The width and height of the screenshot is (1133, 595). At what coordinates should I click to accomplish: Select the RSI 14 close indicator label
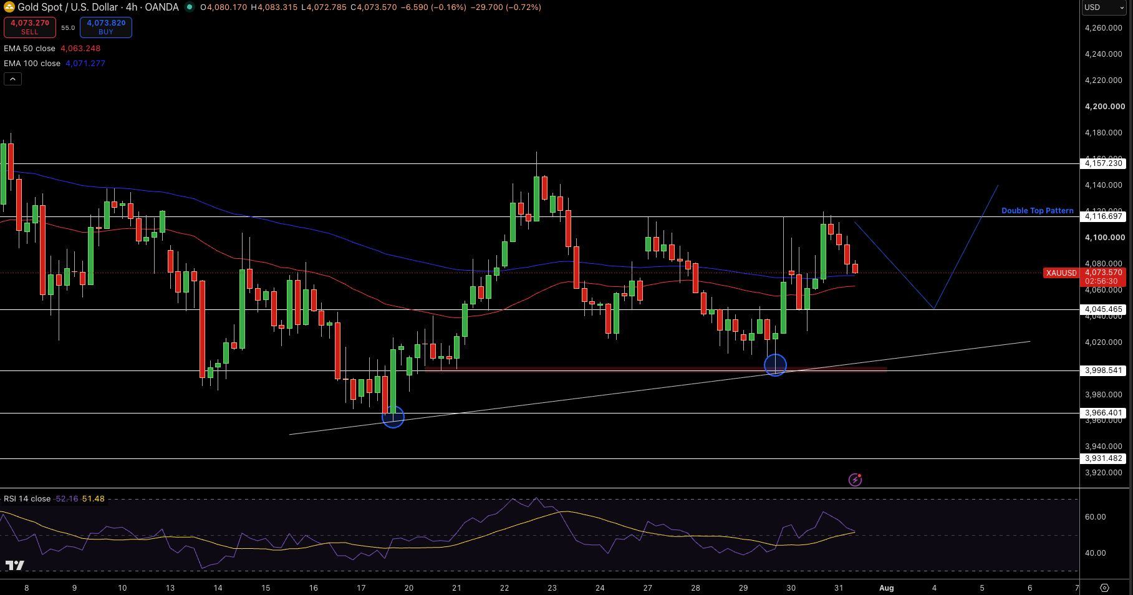tap(27, 499)
